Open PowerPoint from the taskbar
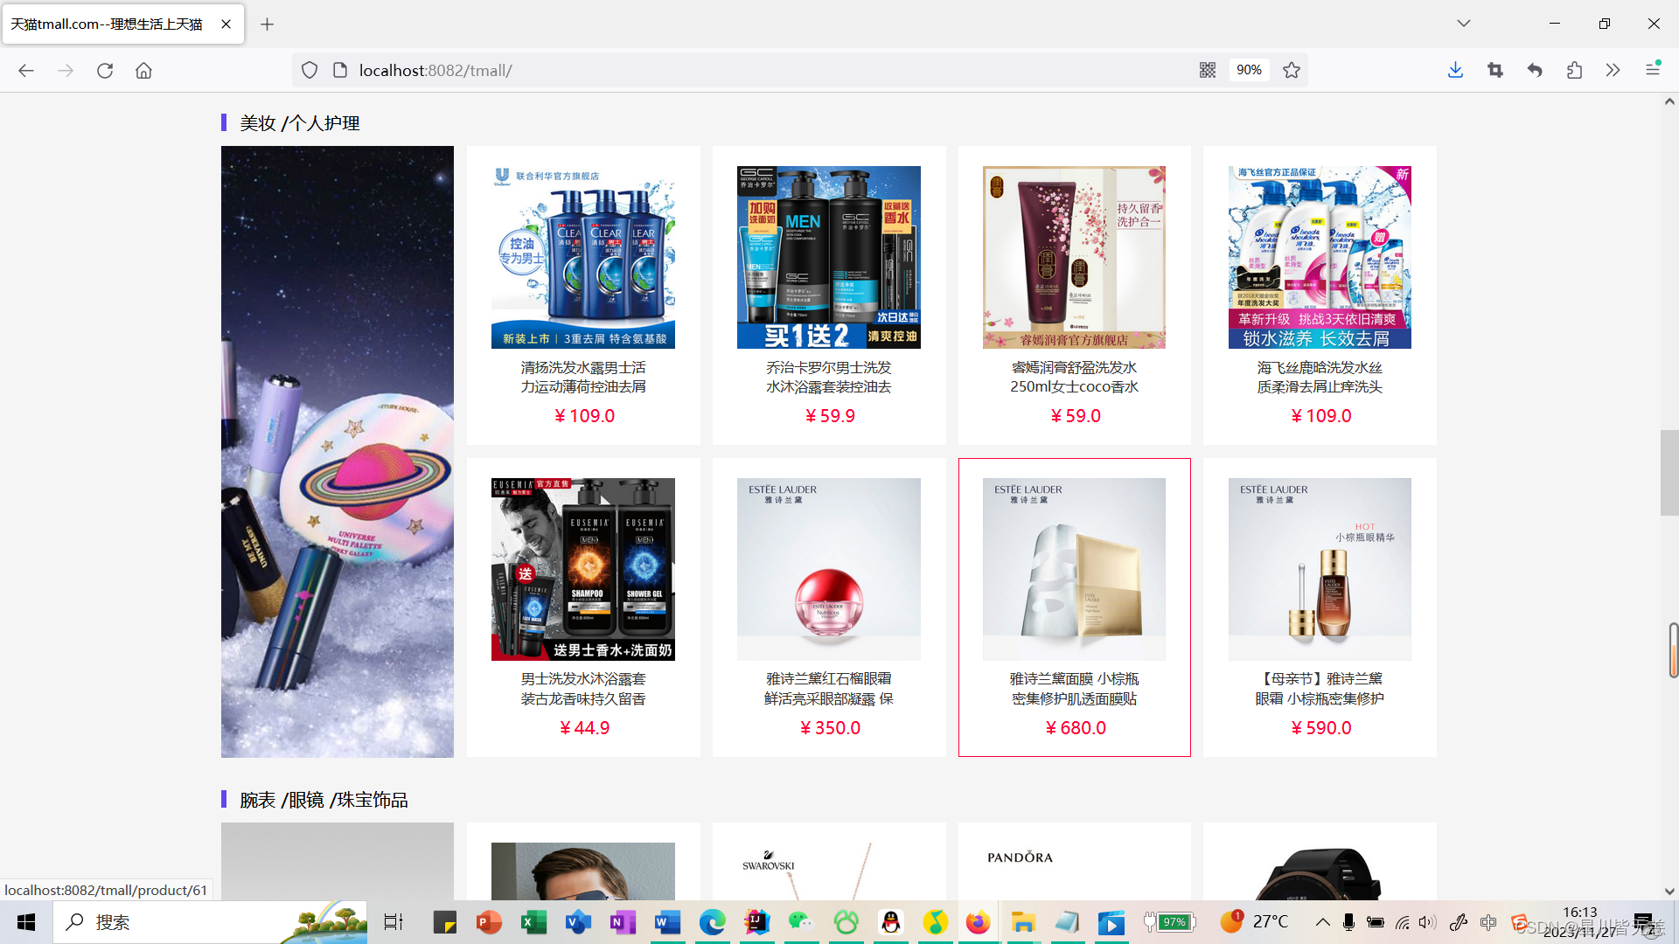Image resolution: width=1679 pixels, height=944 pixels. (489, 922)
